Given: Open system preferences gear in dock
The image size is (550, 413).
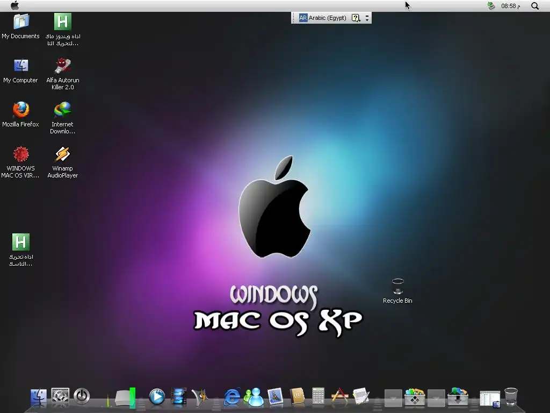Looking at the screenshot, I should pyautogui.click(x=60, y=396).
